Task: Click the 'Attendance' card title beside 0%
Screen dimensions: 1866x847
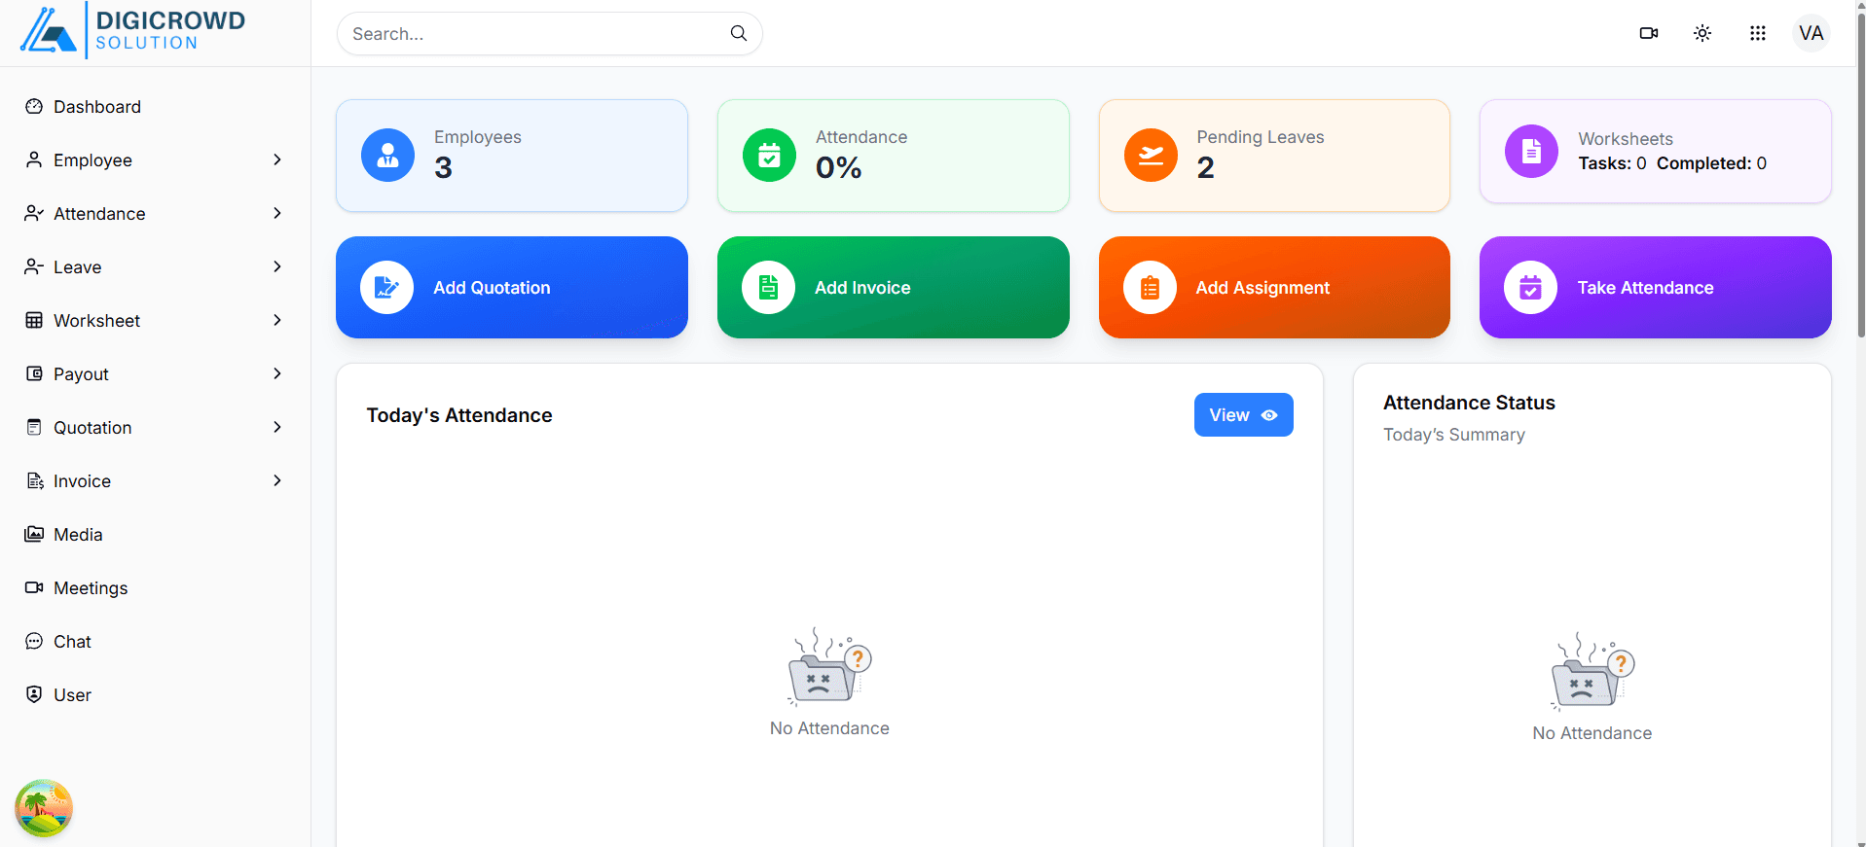Action: pos(861,137)
